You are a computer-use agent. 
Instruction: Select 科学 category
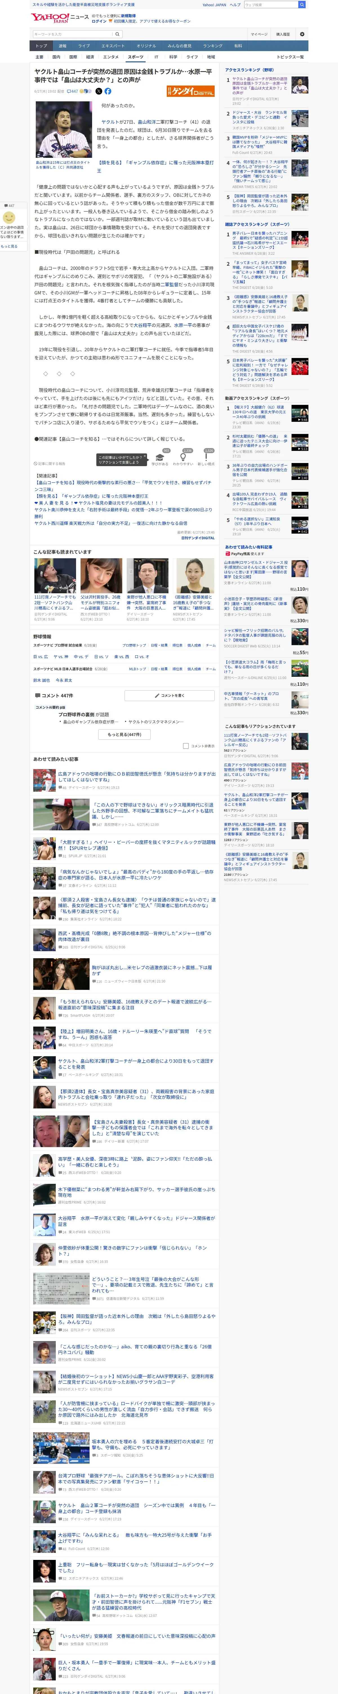click(x=173, y=57)
